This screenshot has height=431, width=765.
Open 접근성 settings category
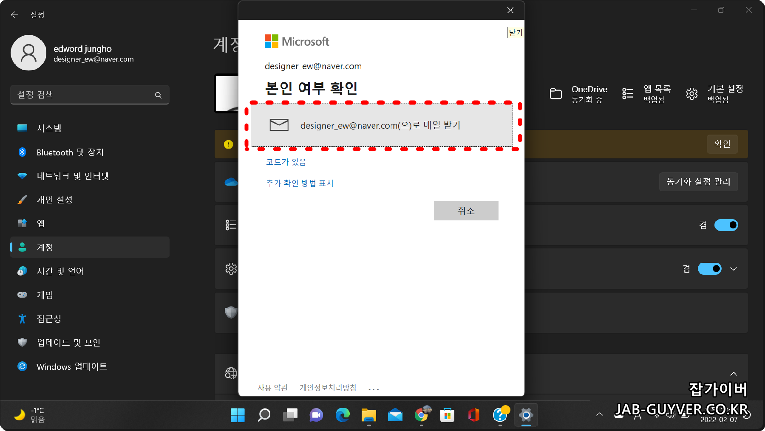point(90,318)
